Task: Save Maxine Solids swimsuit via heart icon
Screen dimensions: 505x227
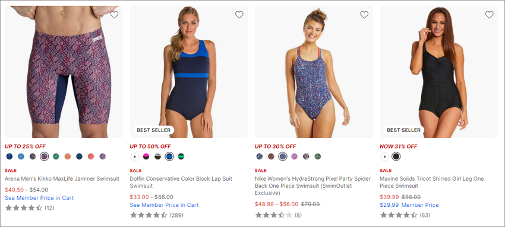Action: pos(489,15)
